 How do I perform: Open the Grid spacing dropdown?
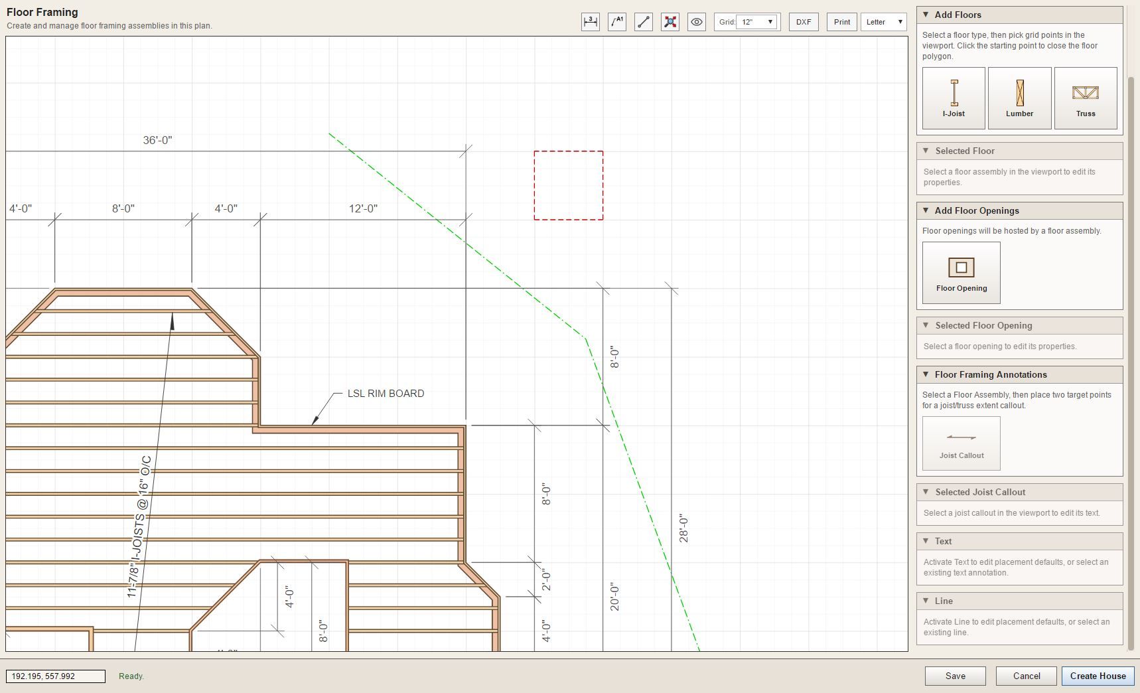tap(756, 22)
